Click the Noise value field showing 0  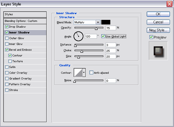111,81
